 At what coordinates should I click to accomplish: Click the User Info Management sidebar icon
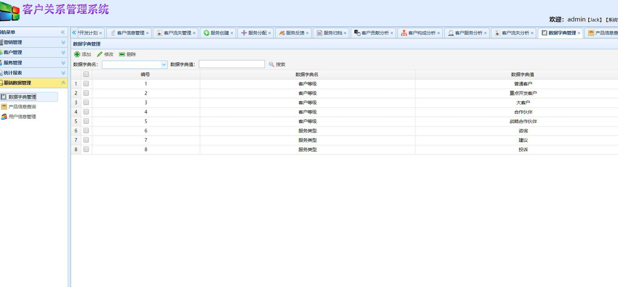click(x=4, y=117)
